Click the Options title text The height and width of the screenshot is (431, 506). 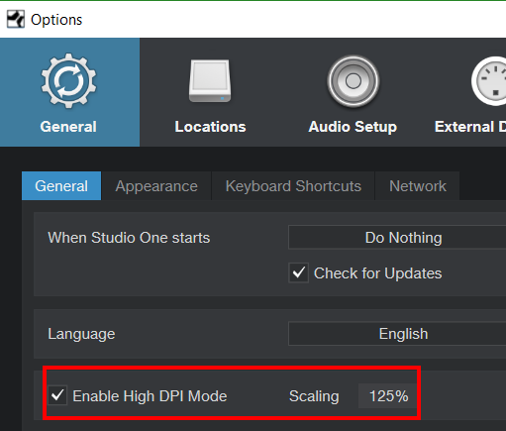[x=56, y=20]
